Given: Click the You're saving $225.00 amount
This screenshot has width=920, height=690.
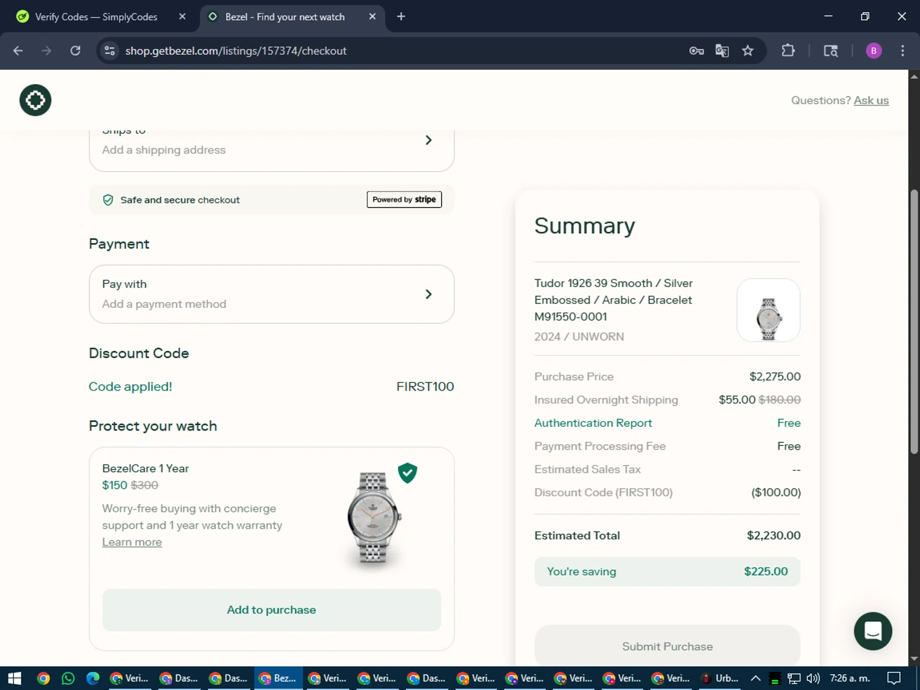Looking at the screenshot, I should point(765,571).
